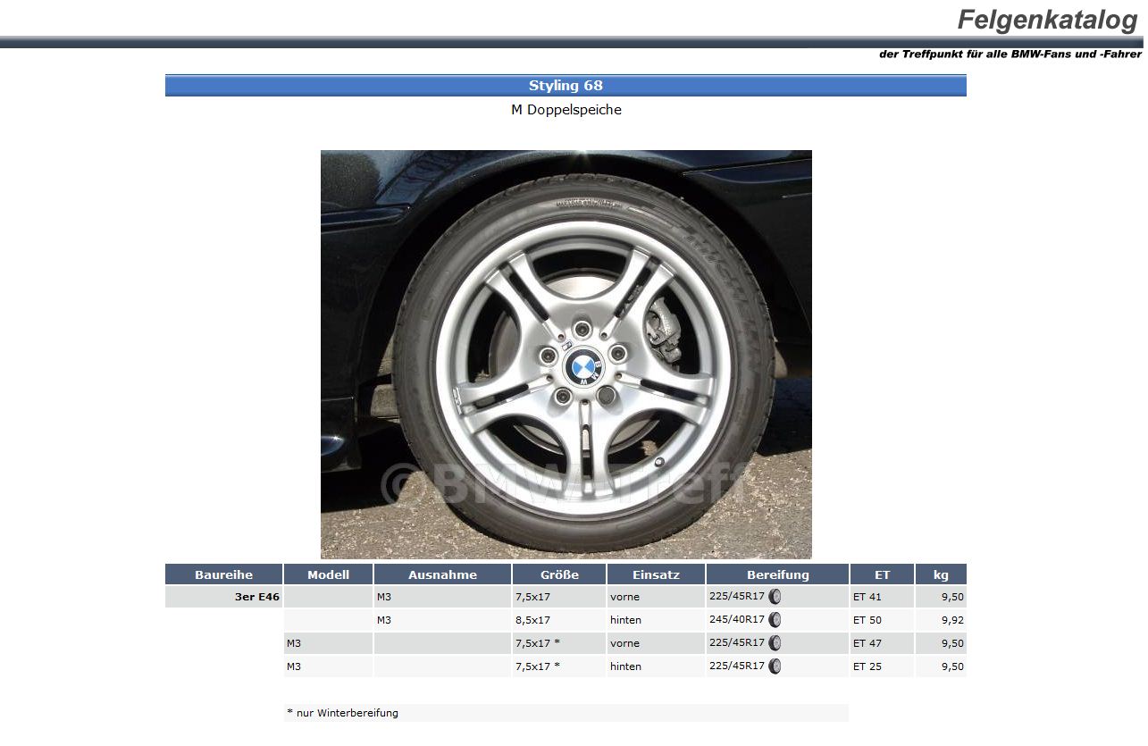
Task: Click the ET 47 offset value
Action: [x=867, y=643]
